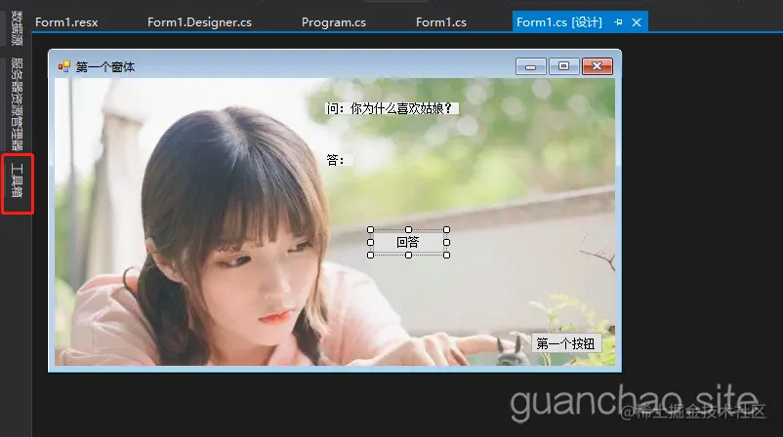Viewport: 783px width, 437px height.
Task: Select the 回答 button control
Action: click(408, 243)
